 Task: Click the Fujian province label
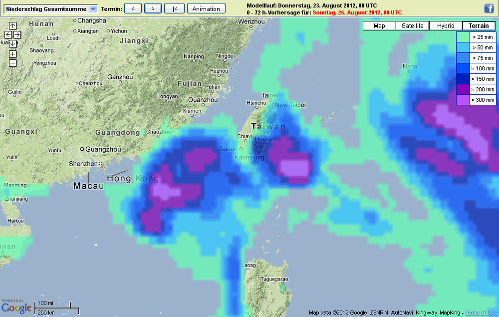pos(190,84)
